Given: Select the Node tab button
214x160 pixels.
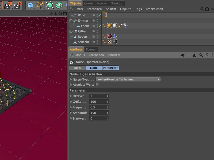Looking at the screenshot, I should (94, 68).
